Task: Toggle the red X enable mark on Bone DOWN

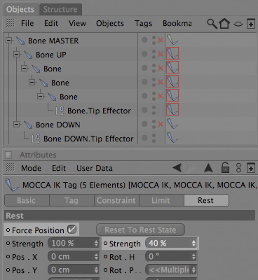Action: [x=161, y=124]
